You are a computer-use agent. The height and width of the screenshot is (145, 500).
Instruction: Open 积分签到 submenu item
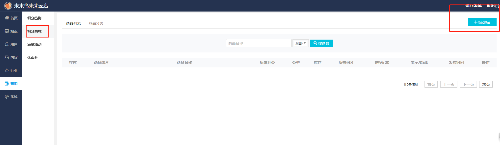(x=34, y=18)
